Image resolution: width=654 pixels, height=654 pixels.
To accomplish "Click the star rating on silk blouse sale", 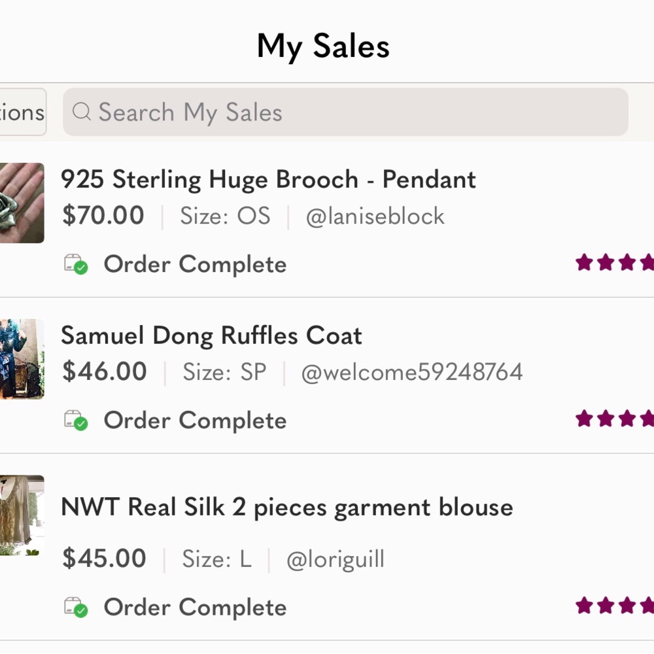I will (614, 605).
